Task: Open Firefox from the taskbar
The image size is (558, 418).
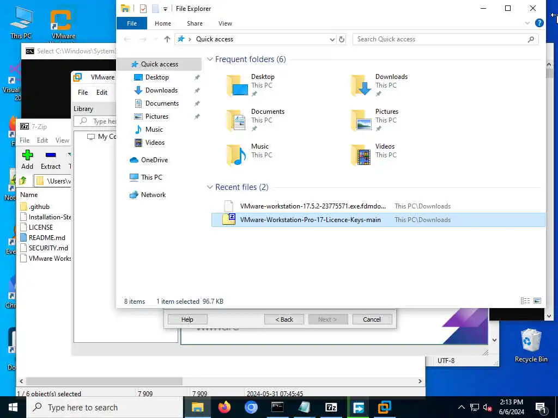Action: pyautogui.click(x=224, y=407)
